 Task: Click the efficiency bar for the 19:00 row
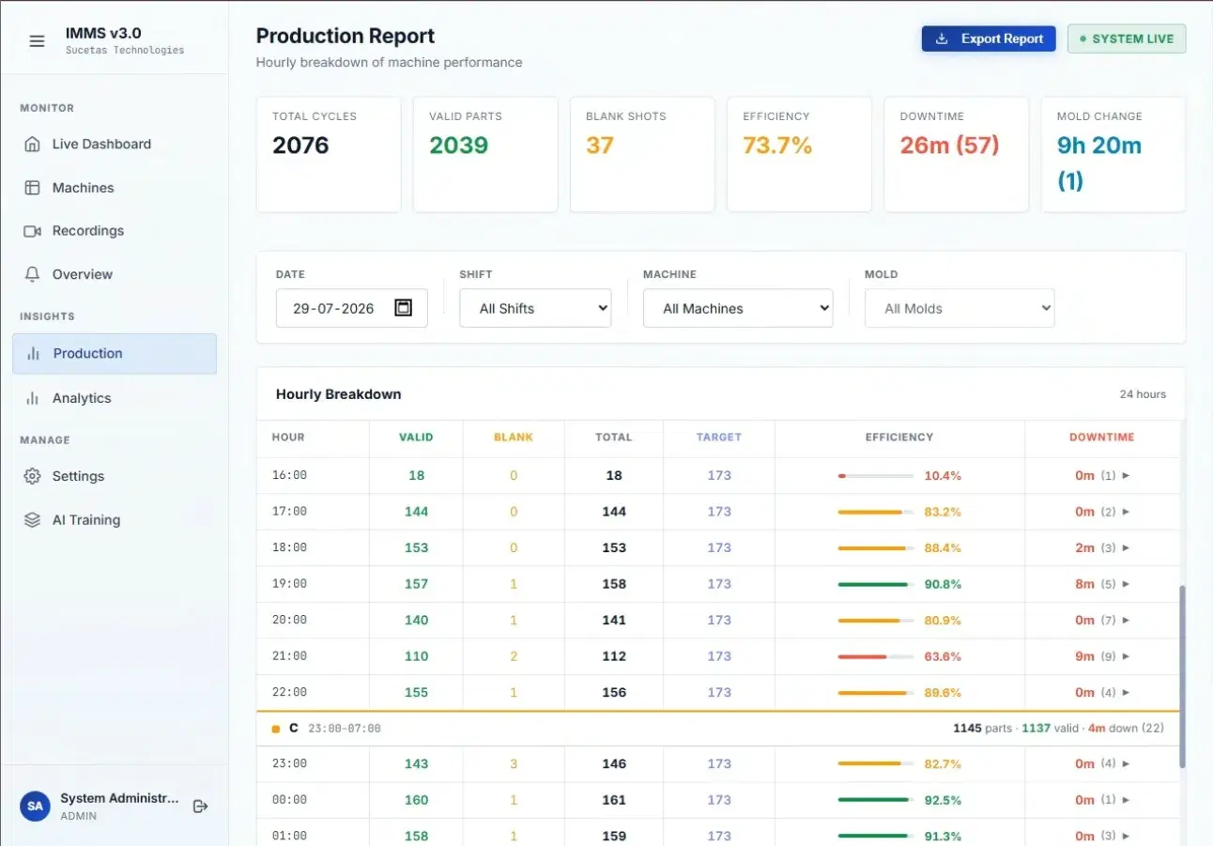point(876,584)
